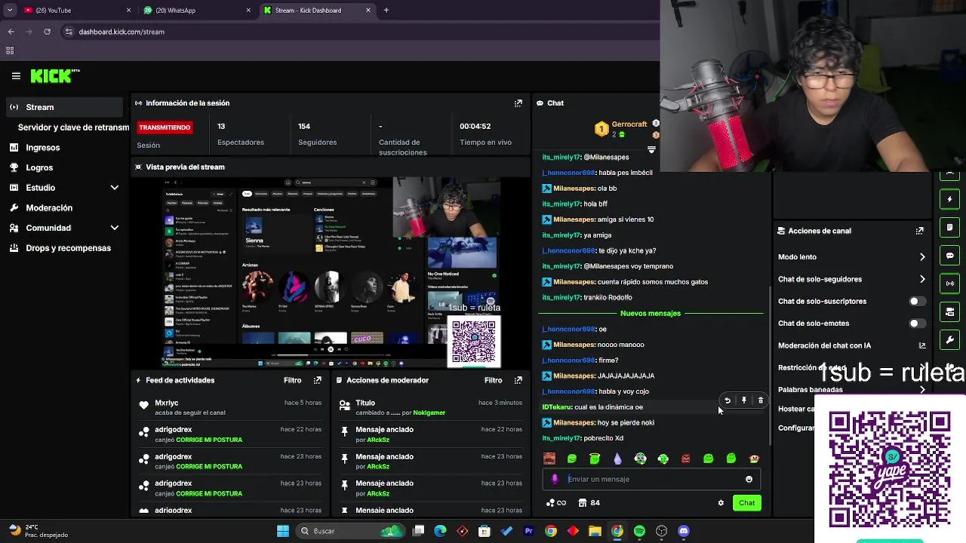Viewport: 966px width, 543px height.
Task: Click the Kick logo
Action: click(x=54, y=75)
